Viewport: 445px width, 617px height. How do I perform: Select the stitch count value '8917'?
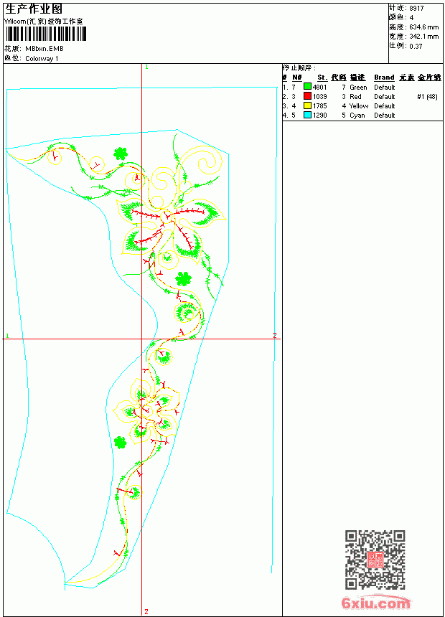point(416,9)
